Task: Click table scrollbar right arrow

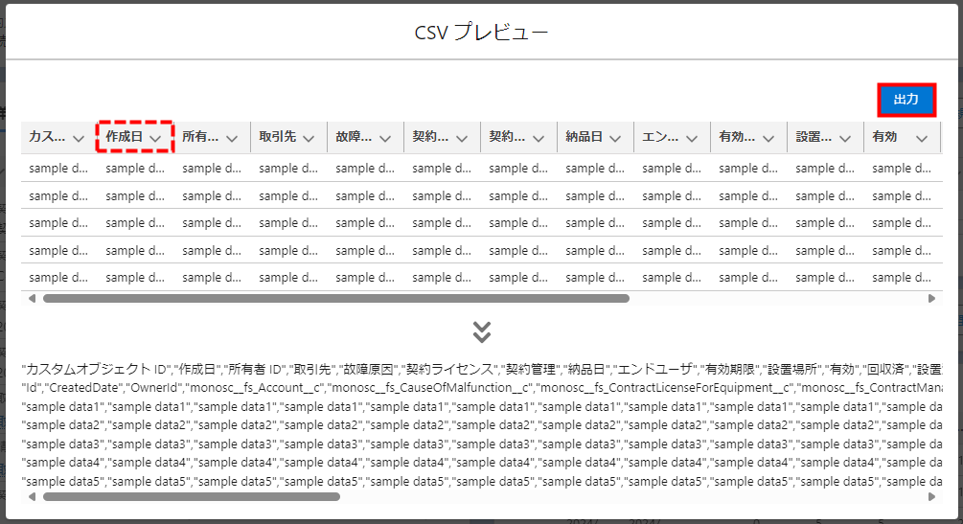Action: coord(931,299)
